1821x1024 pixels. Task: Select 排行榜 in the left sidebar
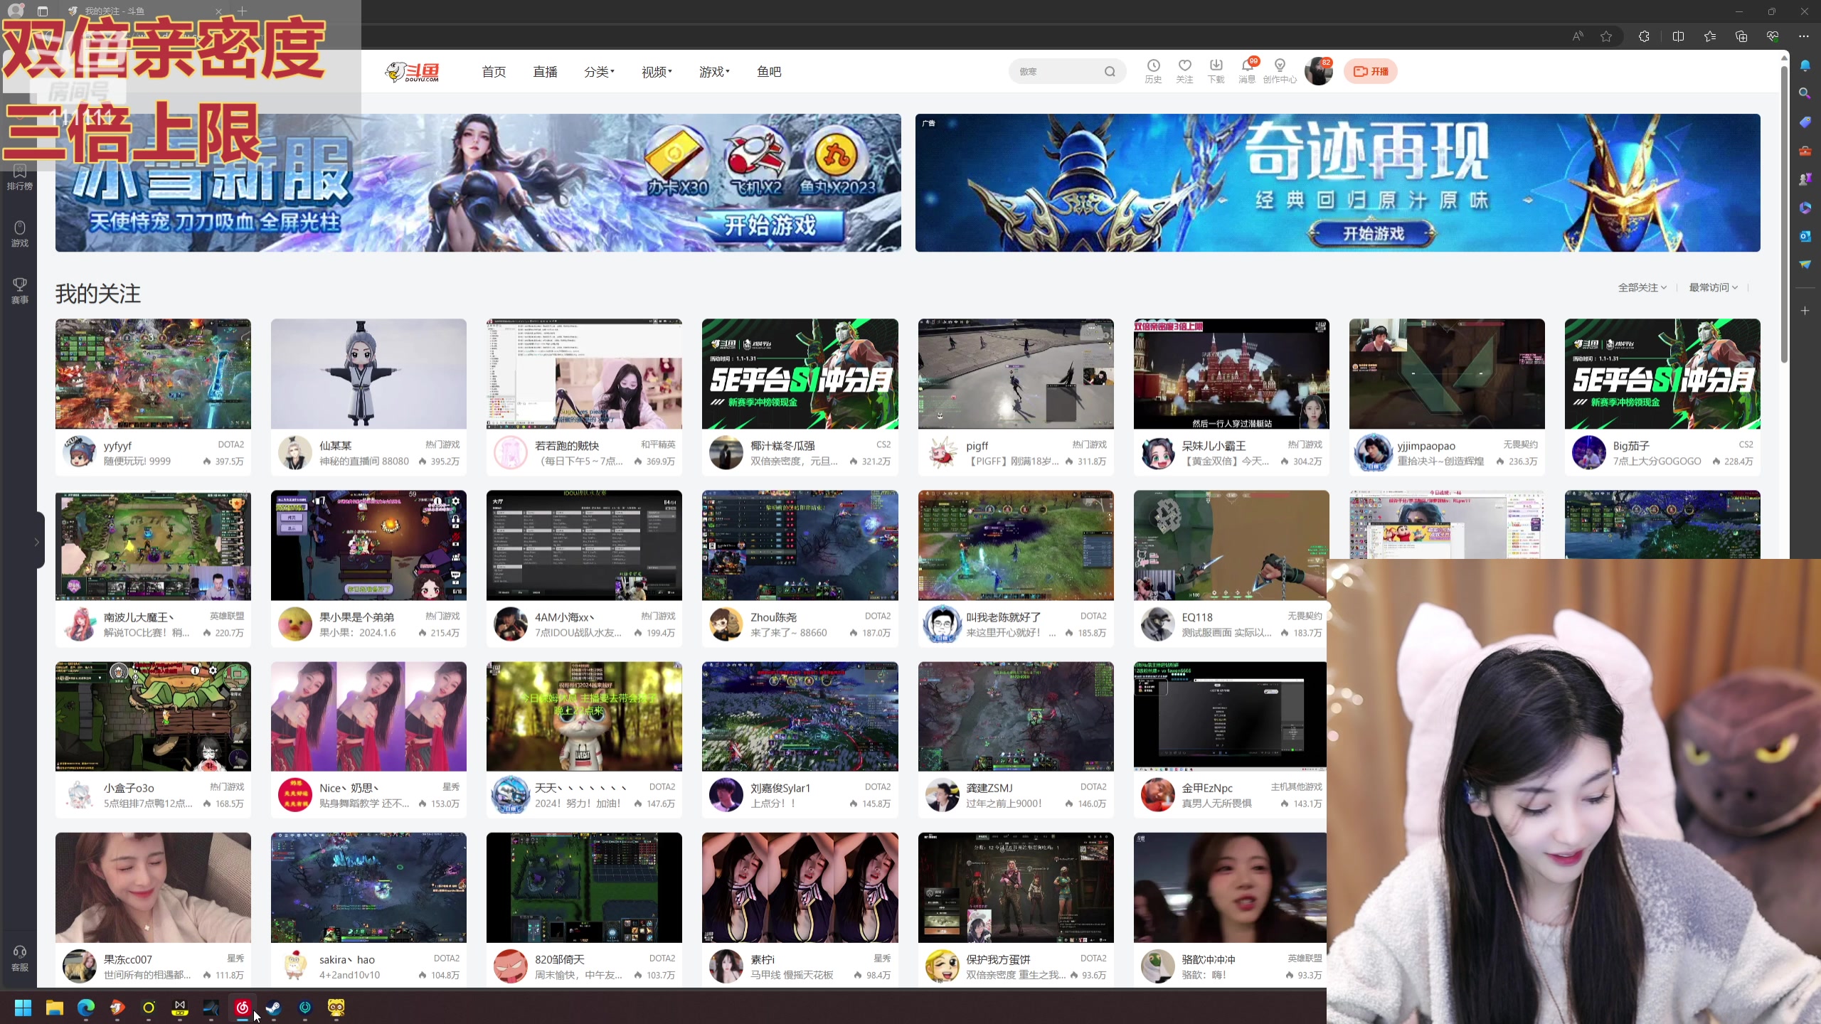(x=19, y=178)
